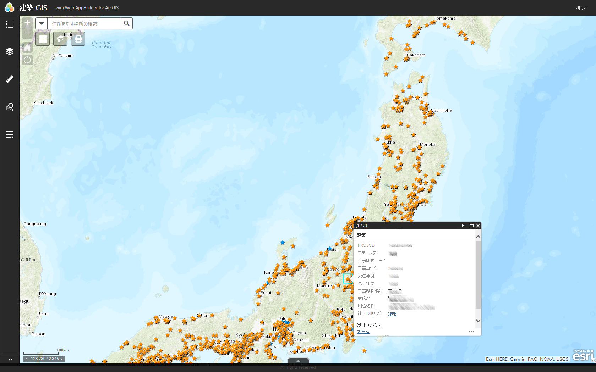The width and height of the screenshot is (596, 372).
Task: Zoom in with the plus button
Action: 27,23
